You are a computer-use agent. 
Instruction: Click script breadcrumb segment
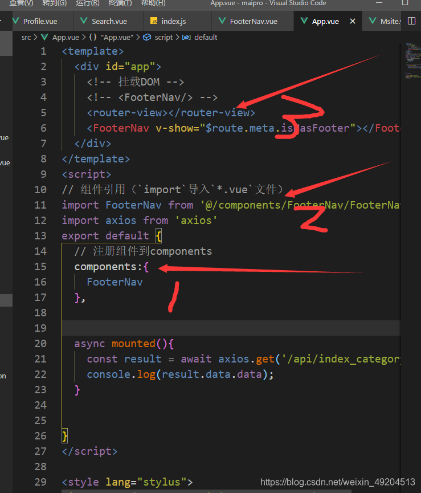pyautogui.click(x=164, y=38)
